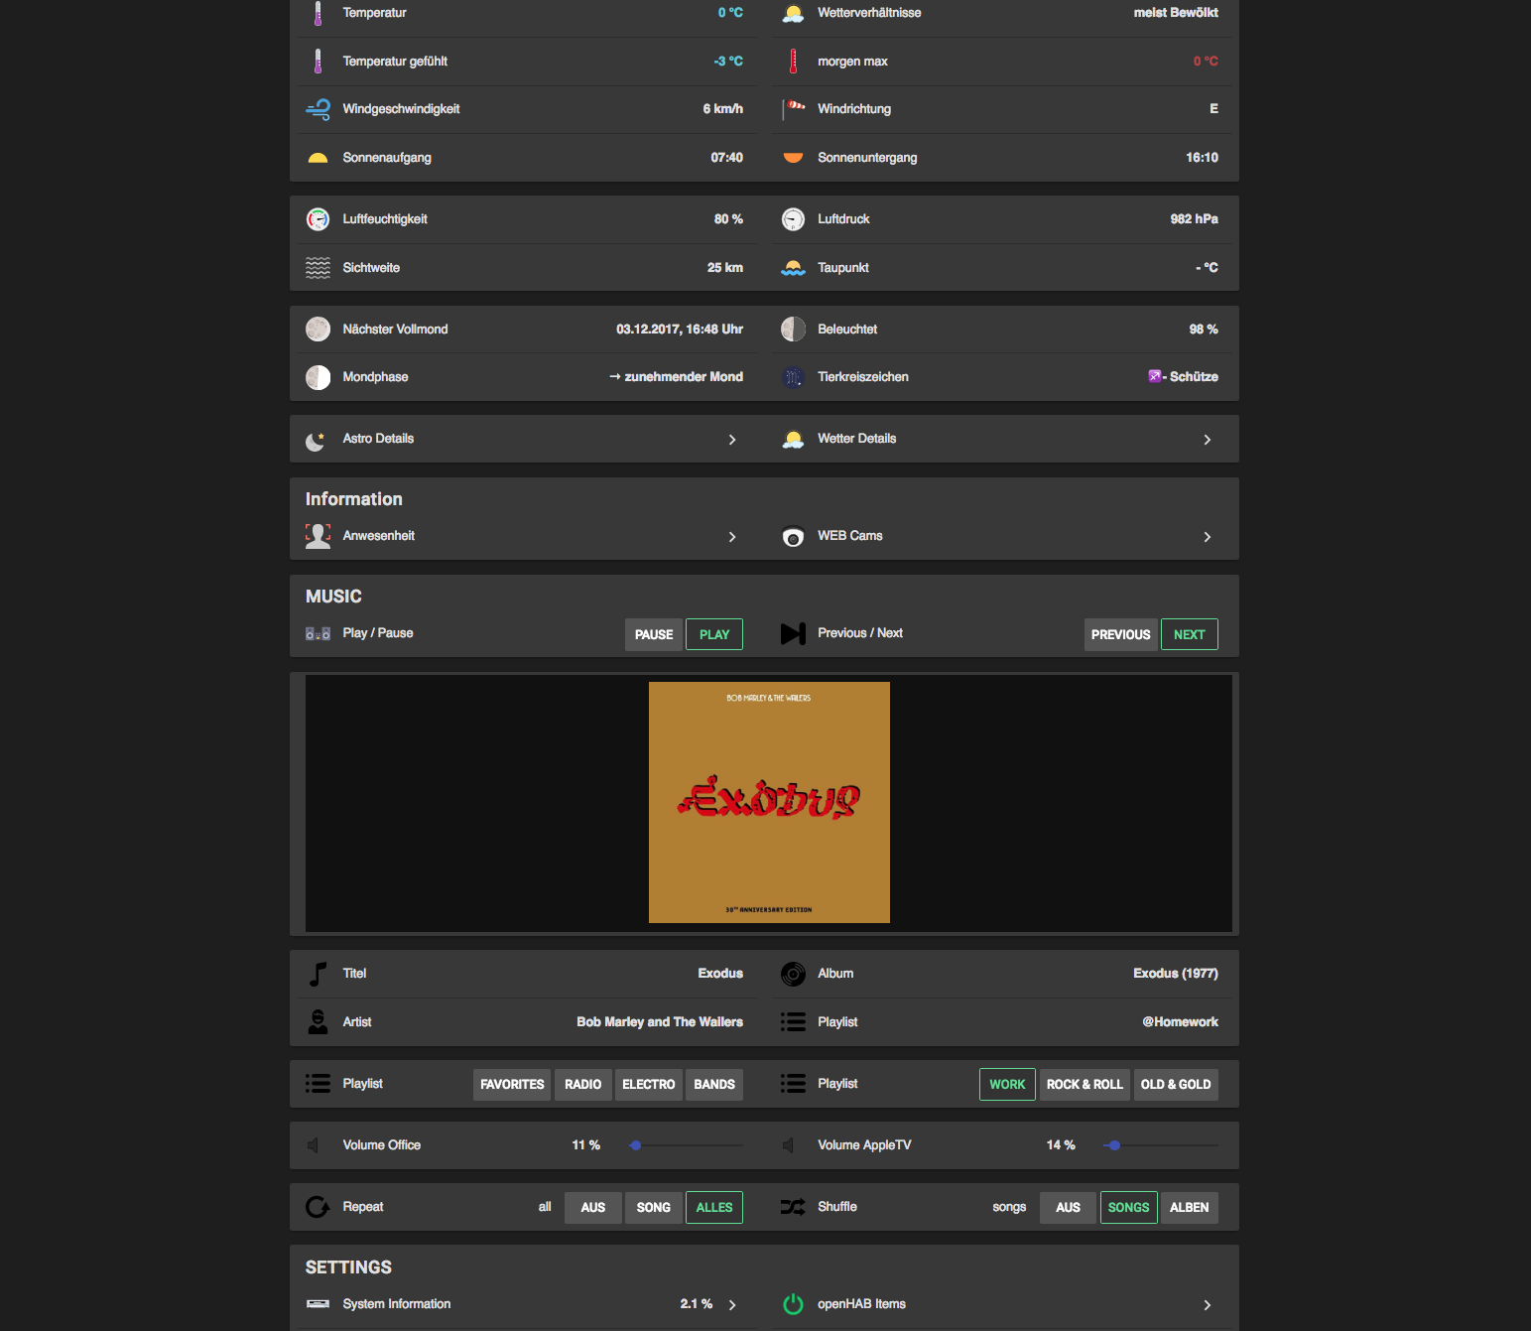Go to the PREVIOUS track
The image size is (1531, 1331).
coord(1121,635)
